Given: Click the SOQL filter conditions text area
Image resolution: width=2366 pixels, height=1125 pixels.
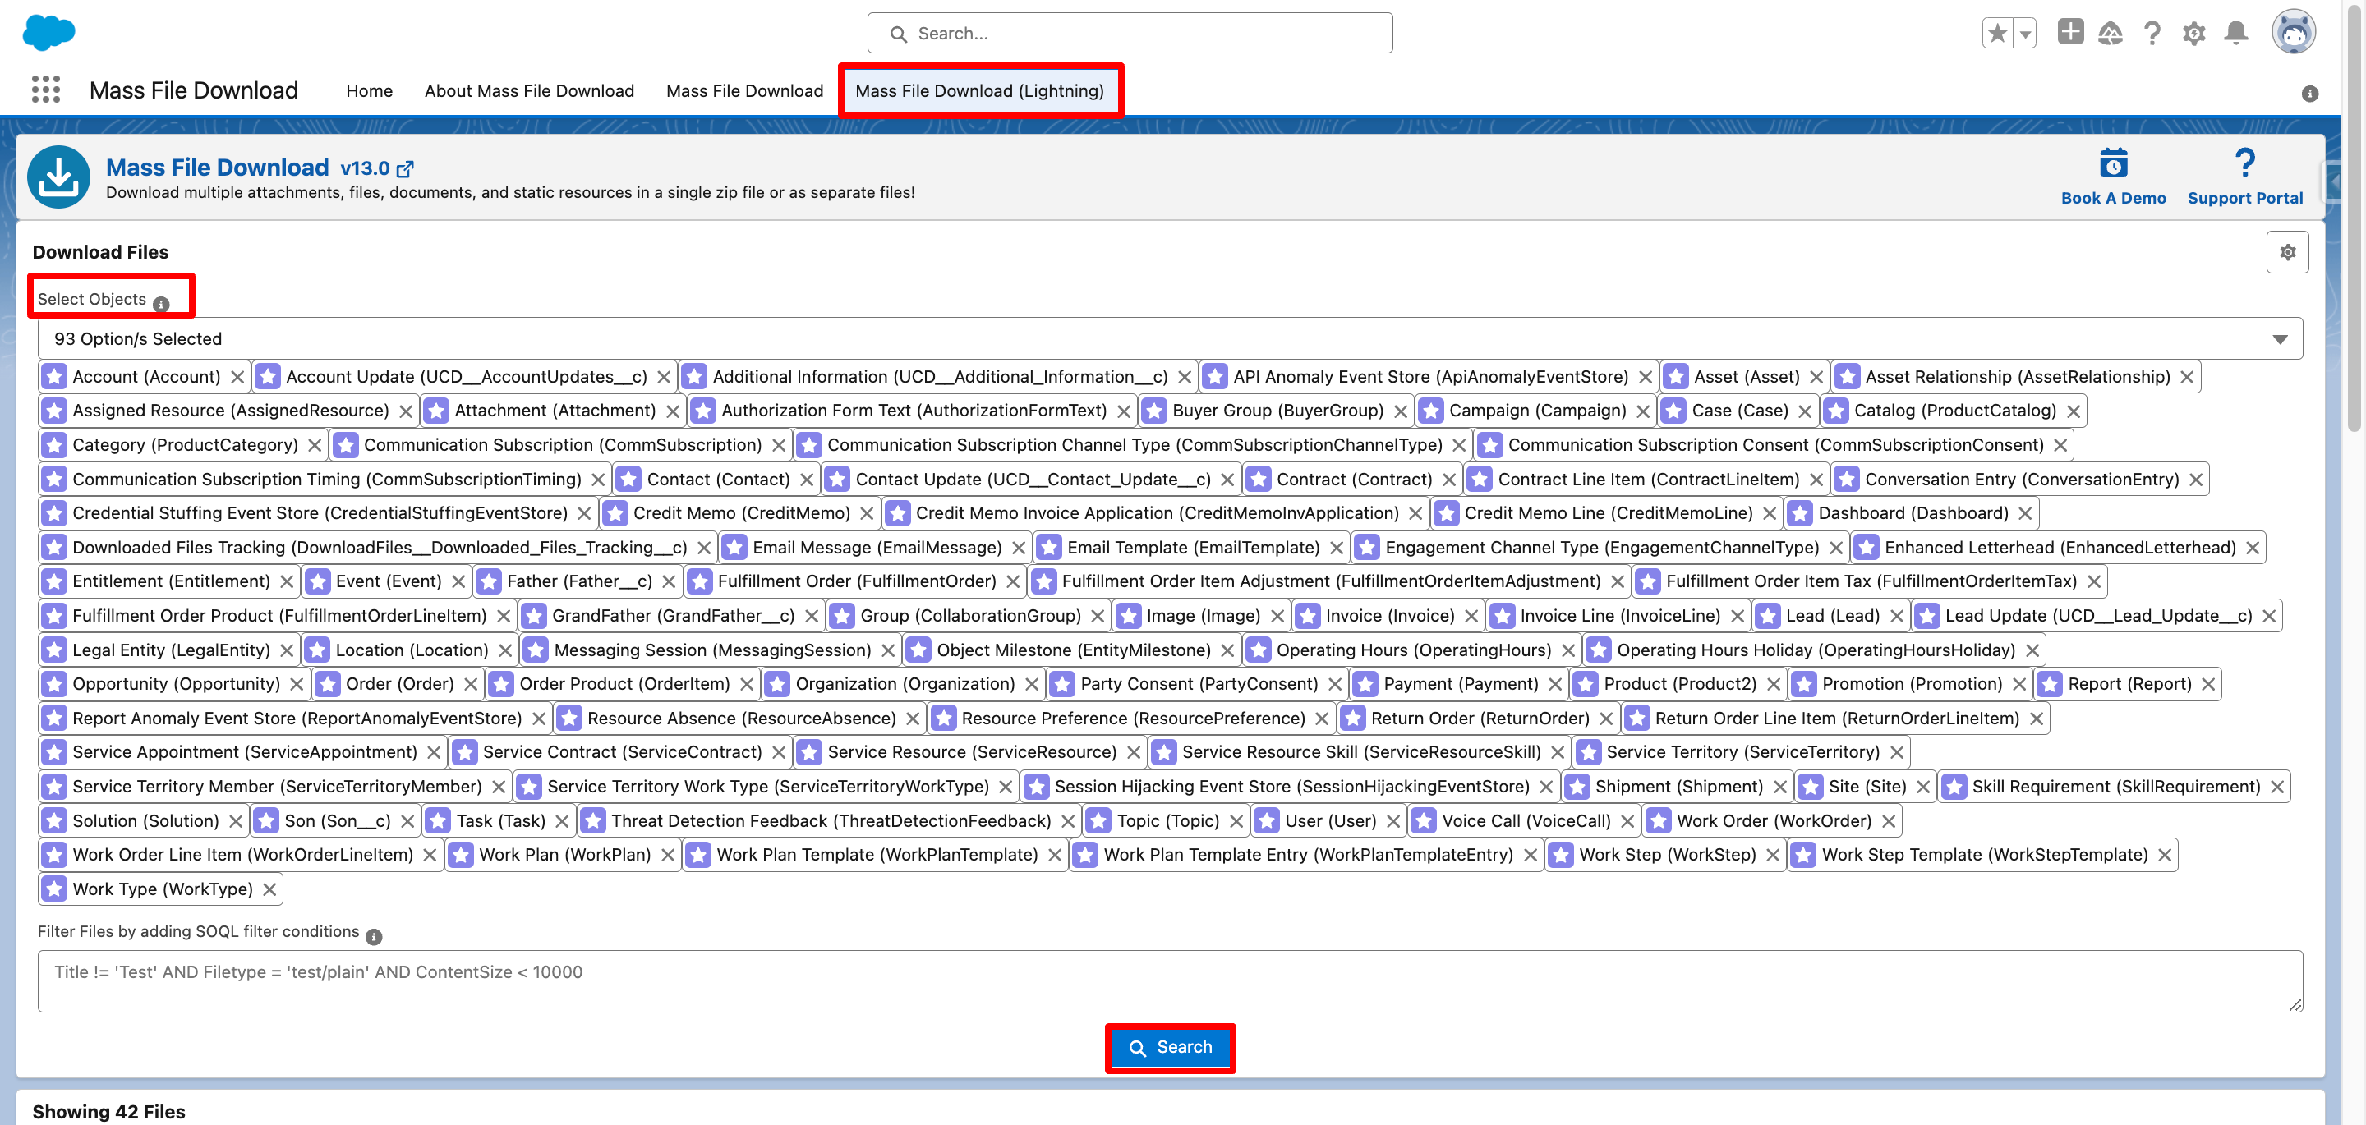Looking at the screenshot, I should click(1169, 980).
